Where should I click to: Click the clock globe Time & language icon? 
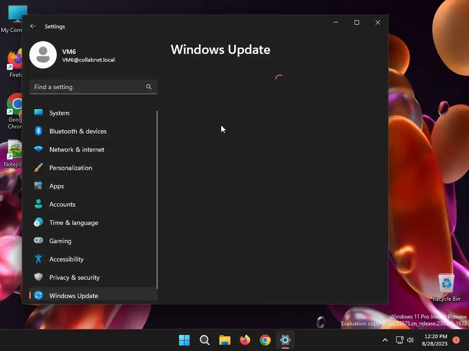click(38, 223)
